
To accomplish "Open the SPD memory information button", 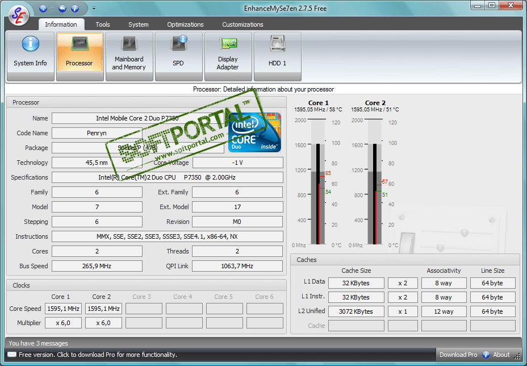I will point(178,56).
